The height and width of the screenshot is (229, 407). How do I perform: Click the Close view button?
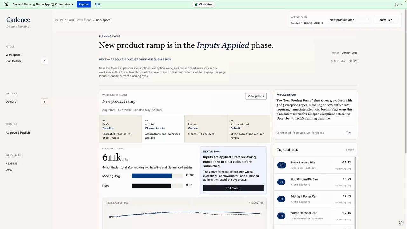coord(203,4)
